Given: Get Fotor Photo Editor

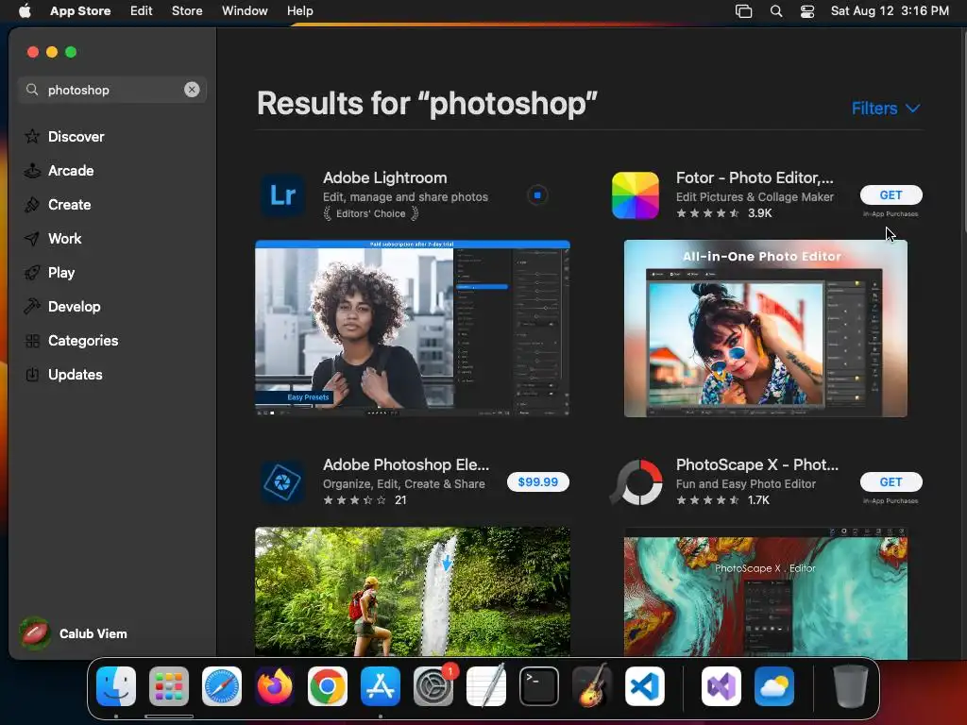Looking at the screenshot, I should (891, 194).
